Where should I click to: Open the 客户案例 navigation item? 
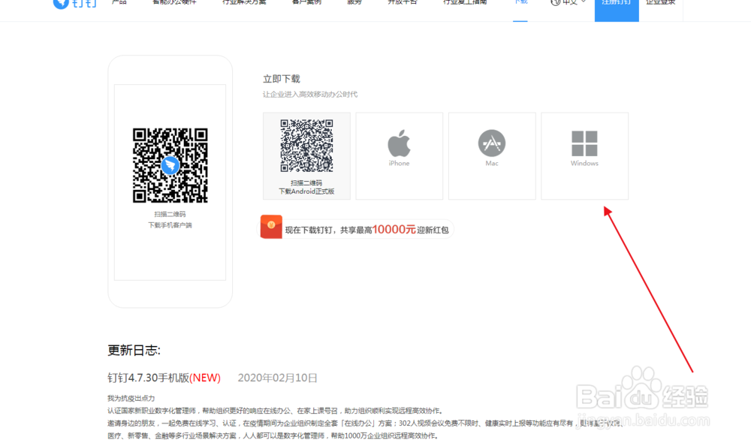(306, 2)
